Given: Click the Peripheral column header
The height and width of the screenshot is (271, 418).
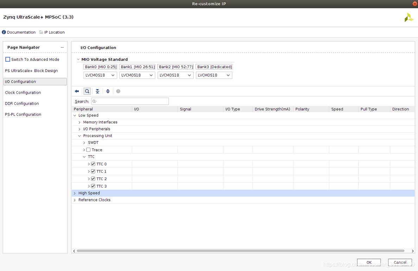Looking at the screenshot, I should (x=102, y=109).
